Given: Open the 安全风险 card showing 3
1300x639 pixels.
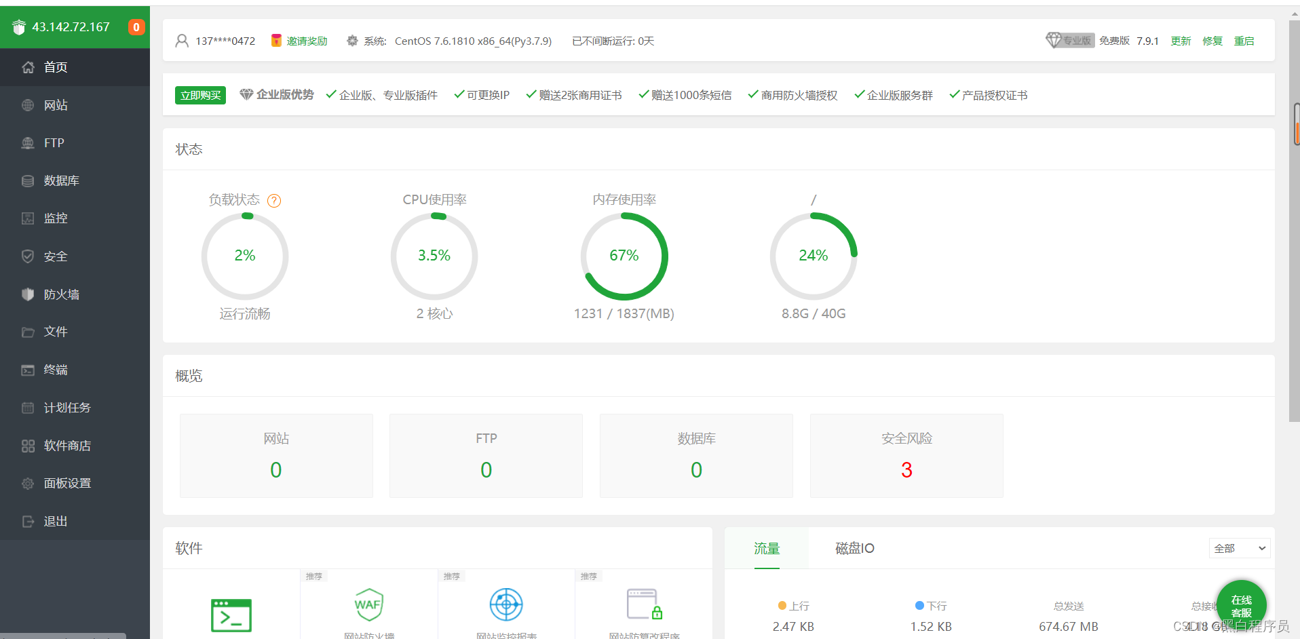Looking at the screenshot, I should point(906,456).
